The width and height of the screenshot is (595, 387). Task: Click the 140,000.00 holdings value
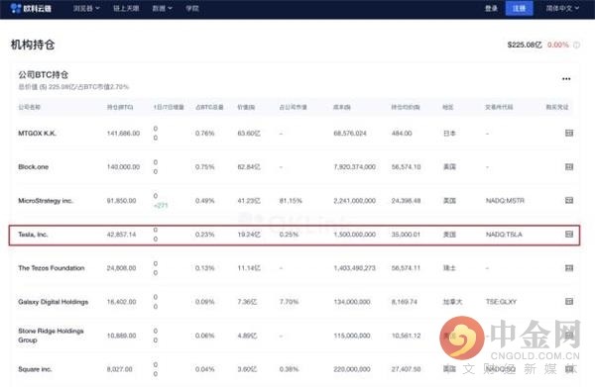(123, 167)
